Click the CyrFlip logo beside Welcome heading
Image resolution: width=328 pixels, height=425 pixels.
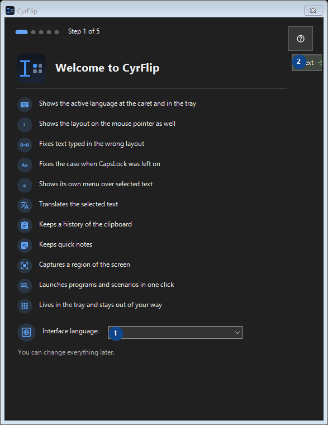tap(31, 68)
